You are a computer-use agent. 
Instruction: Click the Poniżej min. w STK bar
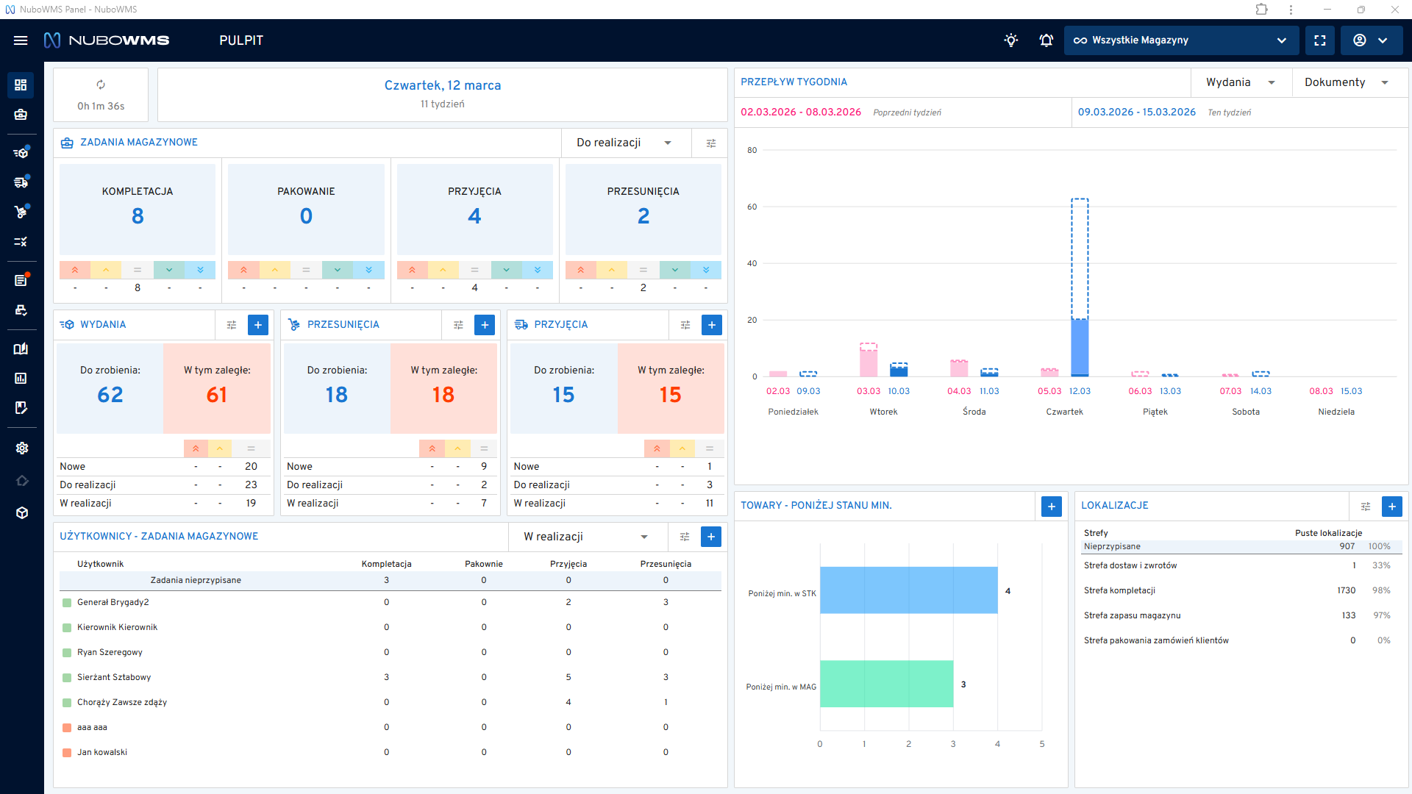click(x=908, y=590)
